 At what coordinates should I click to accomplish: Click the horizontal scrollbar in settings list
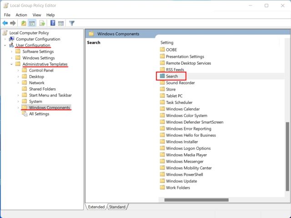tap(196, 200)
